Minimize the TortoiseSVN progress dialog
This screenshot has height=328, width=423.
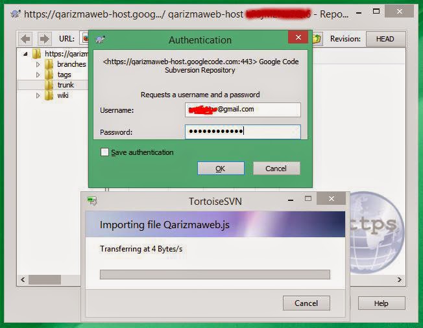tap(291, 200)
